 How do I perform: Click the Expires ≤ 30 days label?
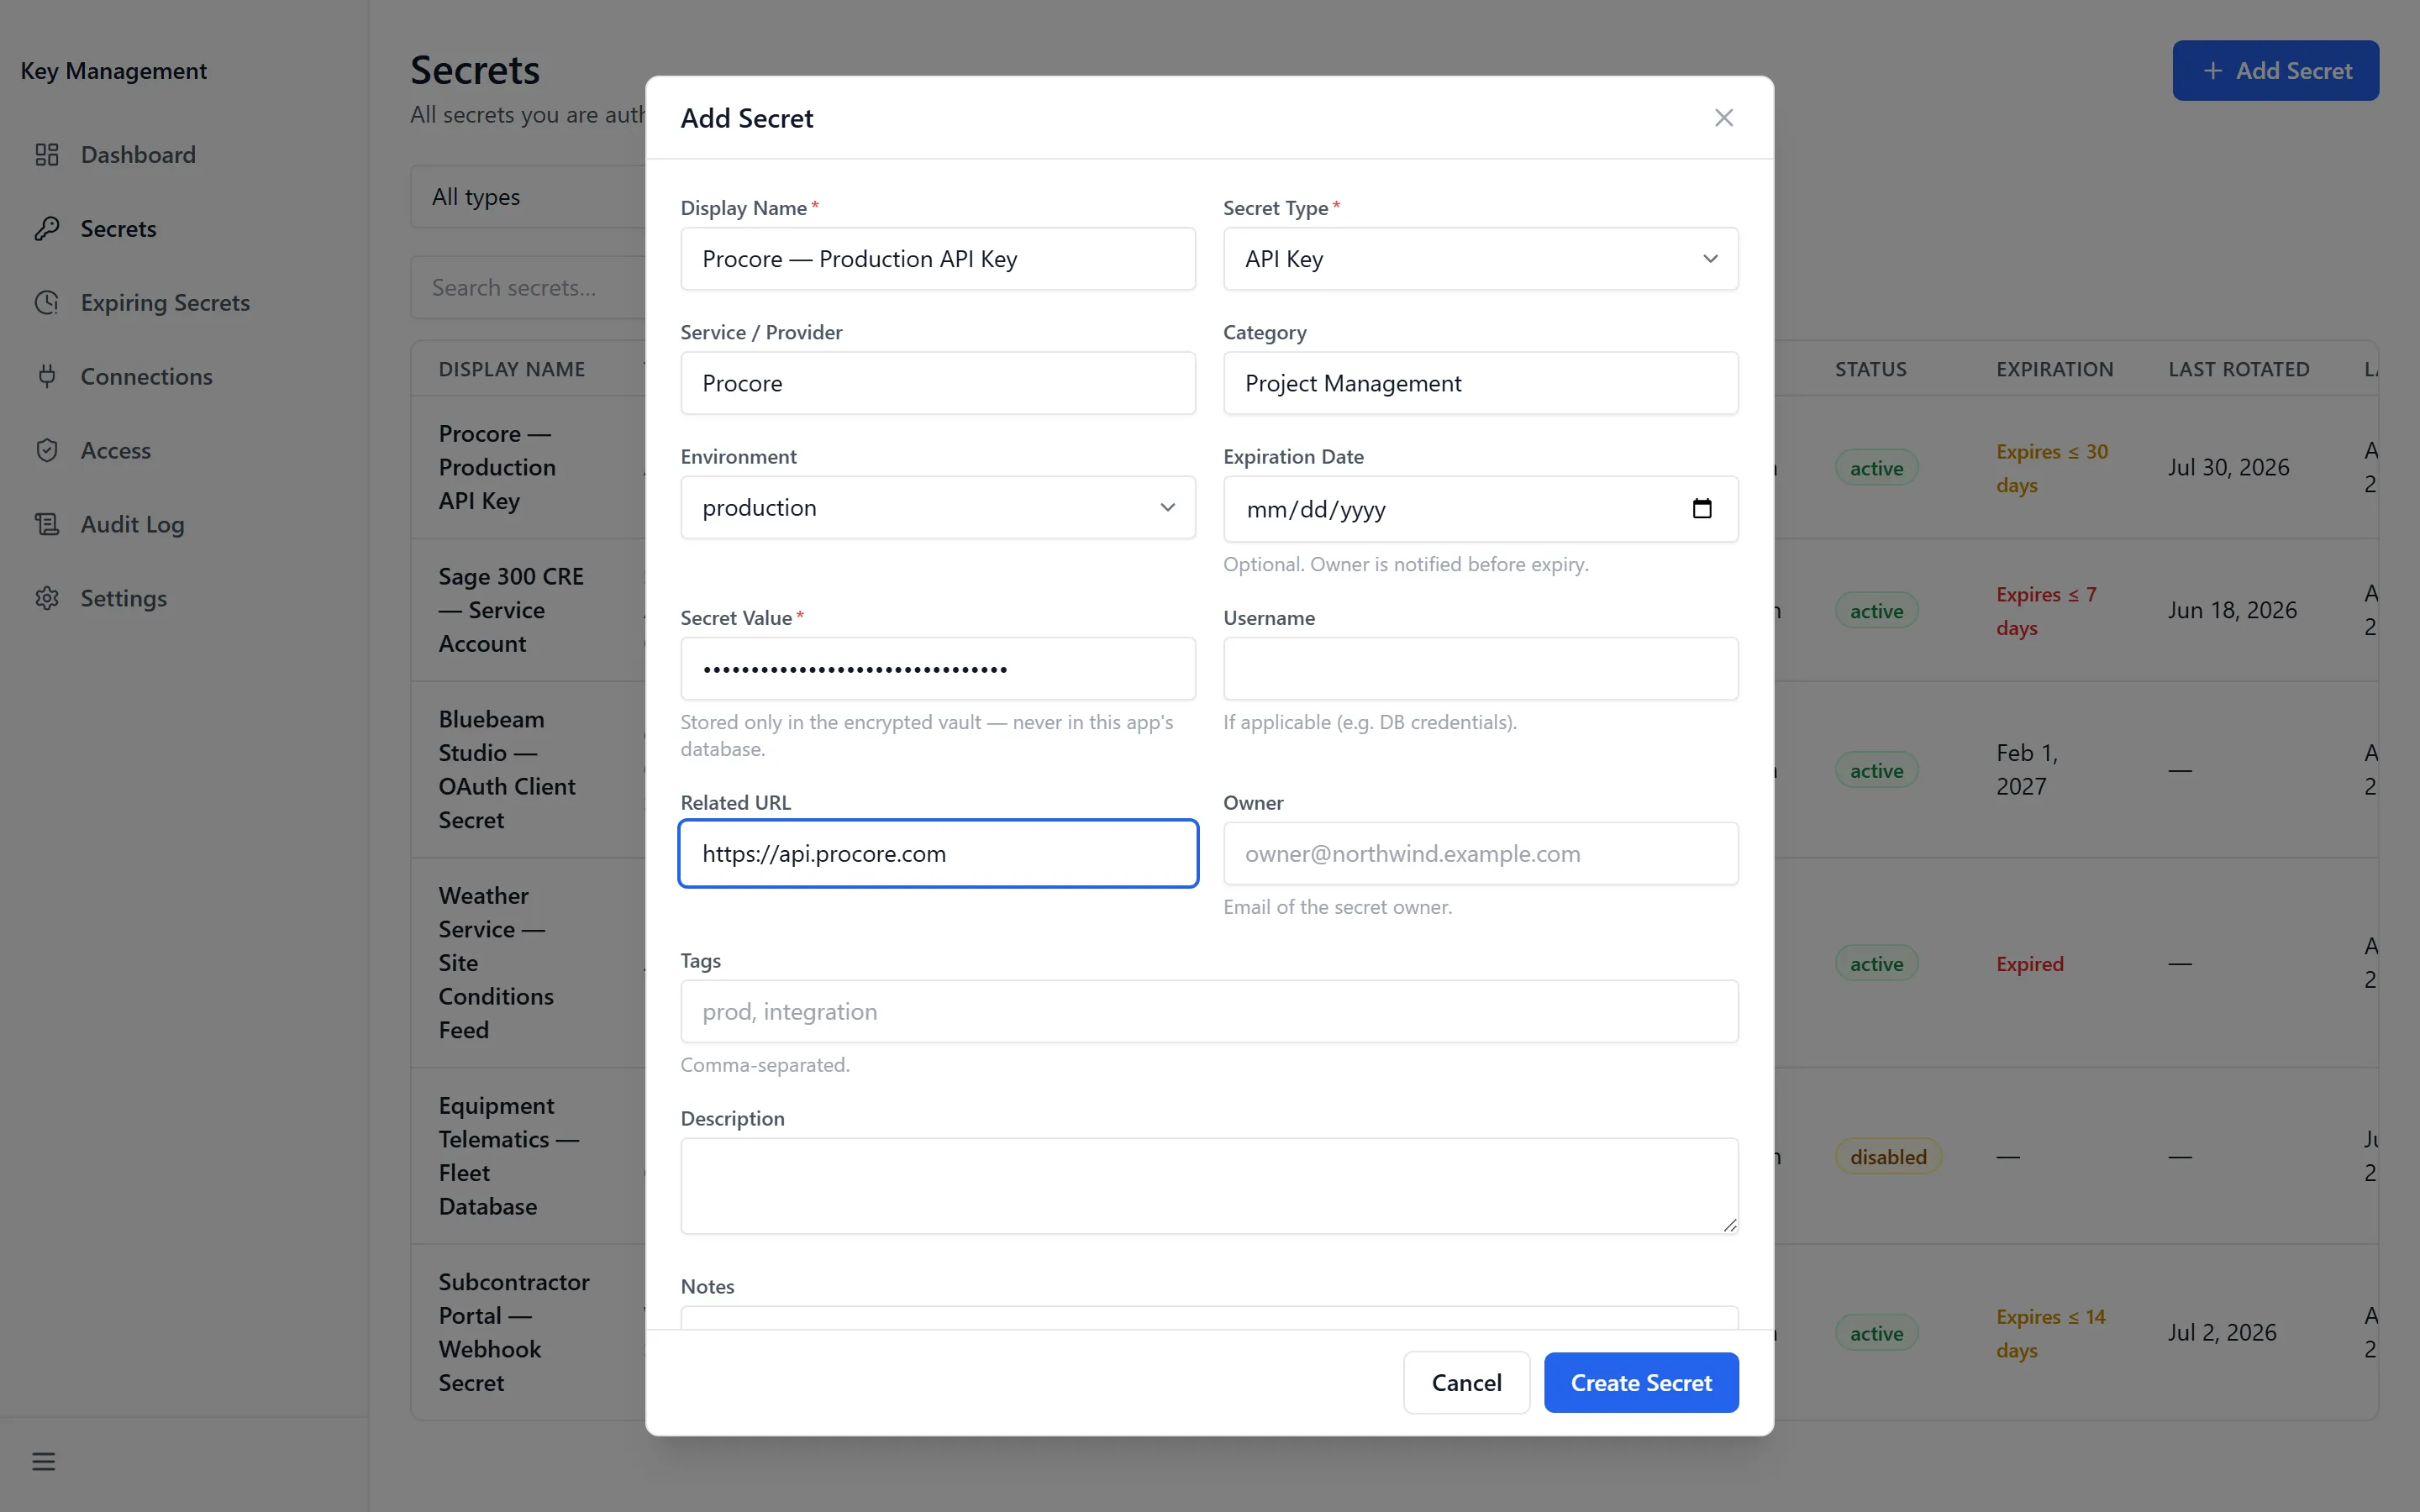[2051, 468]
